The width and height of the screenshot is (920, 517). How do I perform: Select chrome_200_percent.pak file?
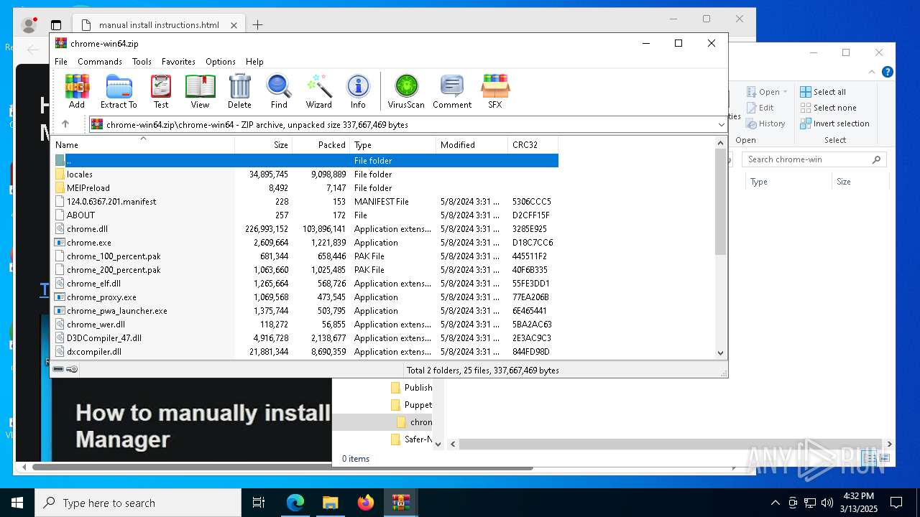[x=305, y=270]
